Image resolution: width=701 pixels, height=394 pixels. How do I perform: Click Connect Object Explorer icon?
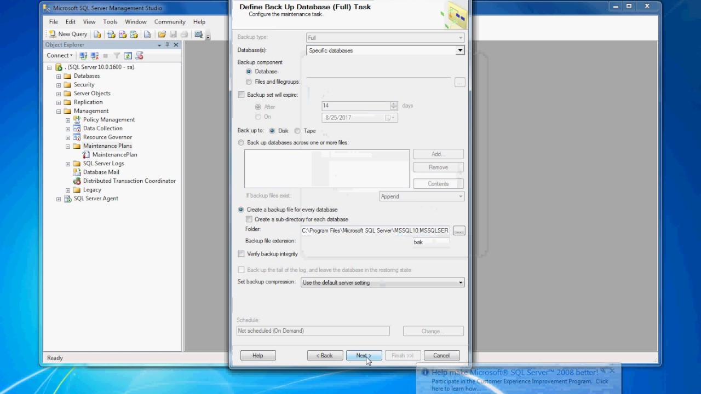pyautogui.click(x=83, y=55)
